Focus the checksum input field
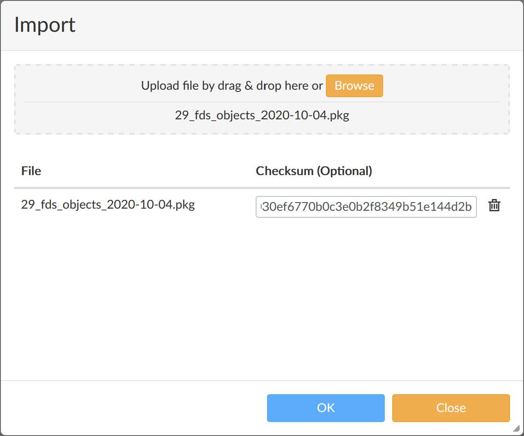524x436 pixels. point(366,207)
